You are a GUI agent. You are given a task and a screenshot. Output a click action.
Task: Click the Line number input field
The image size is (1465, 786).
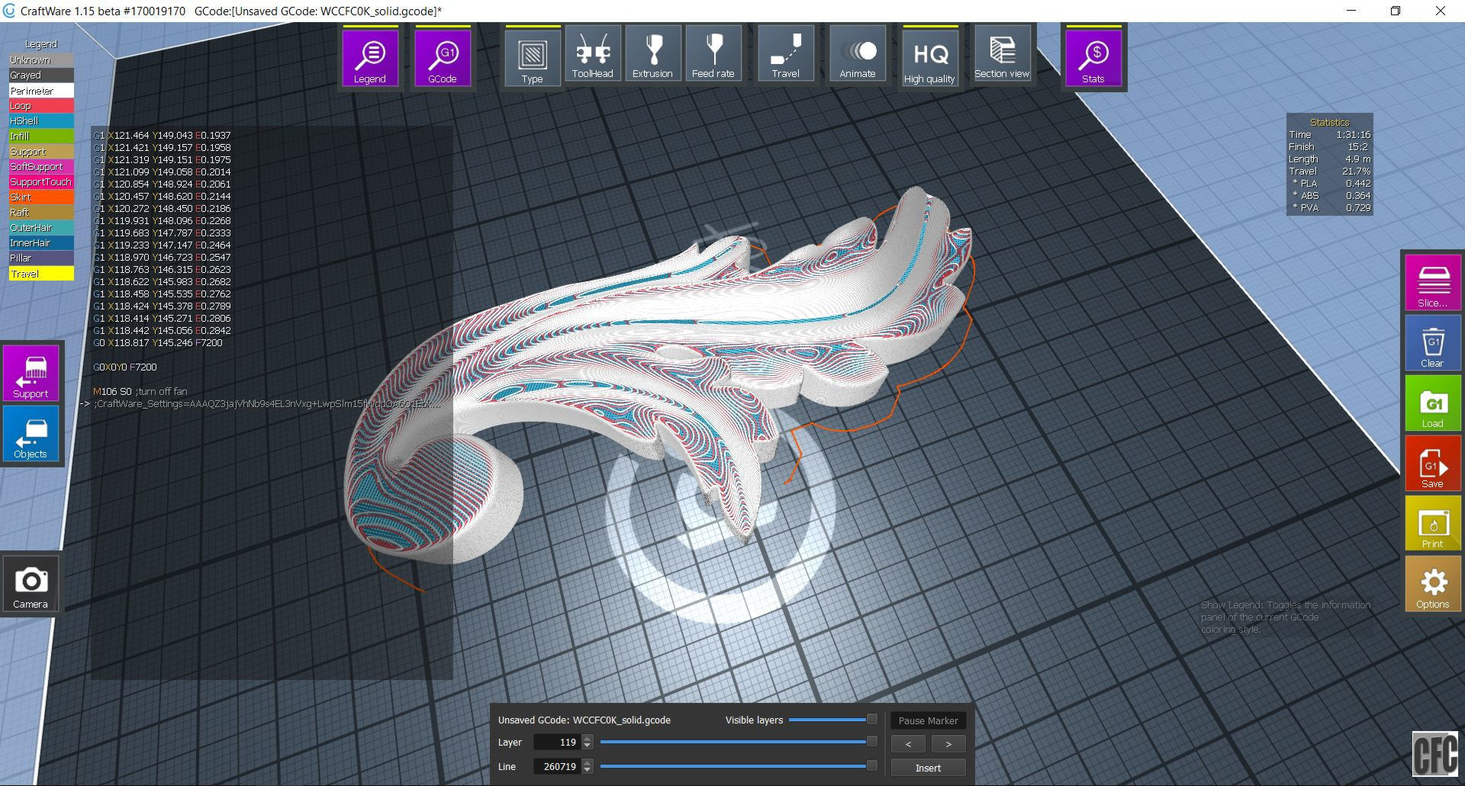557,767
